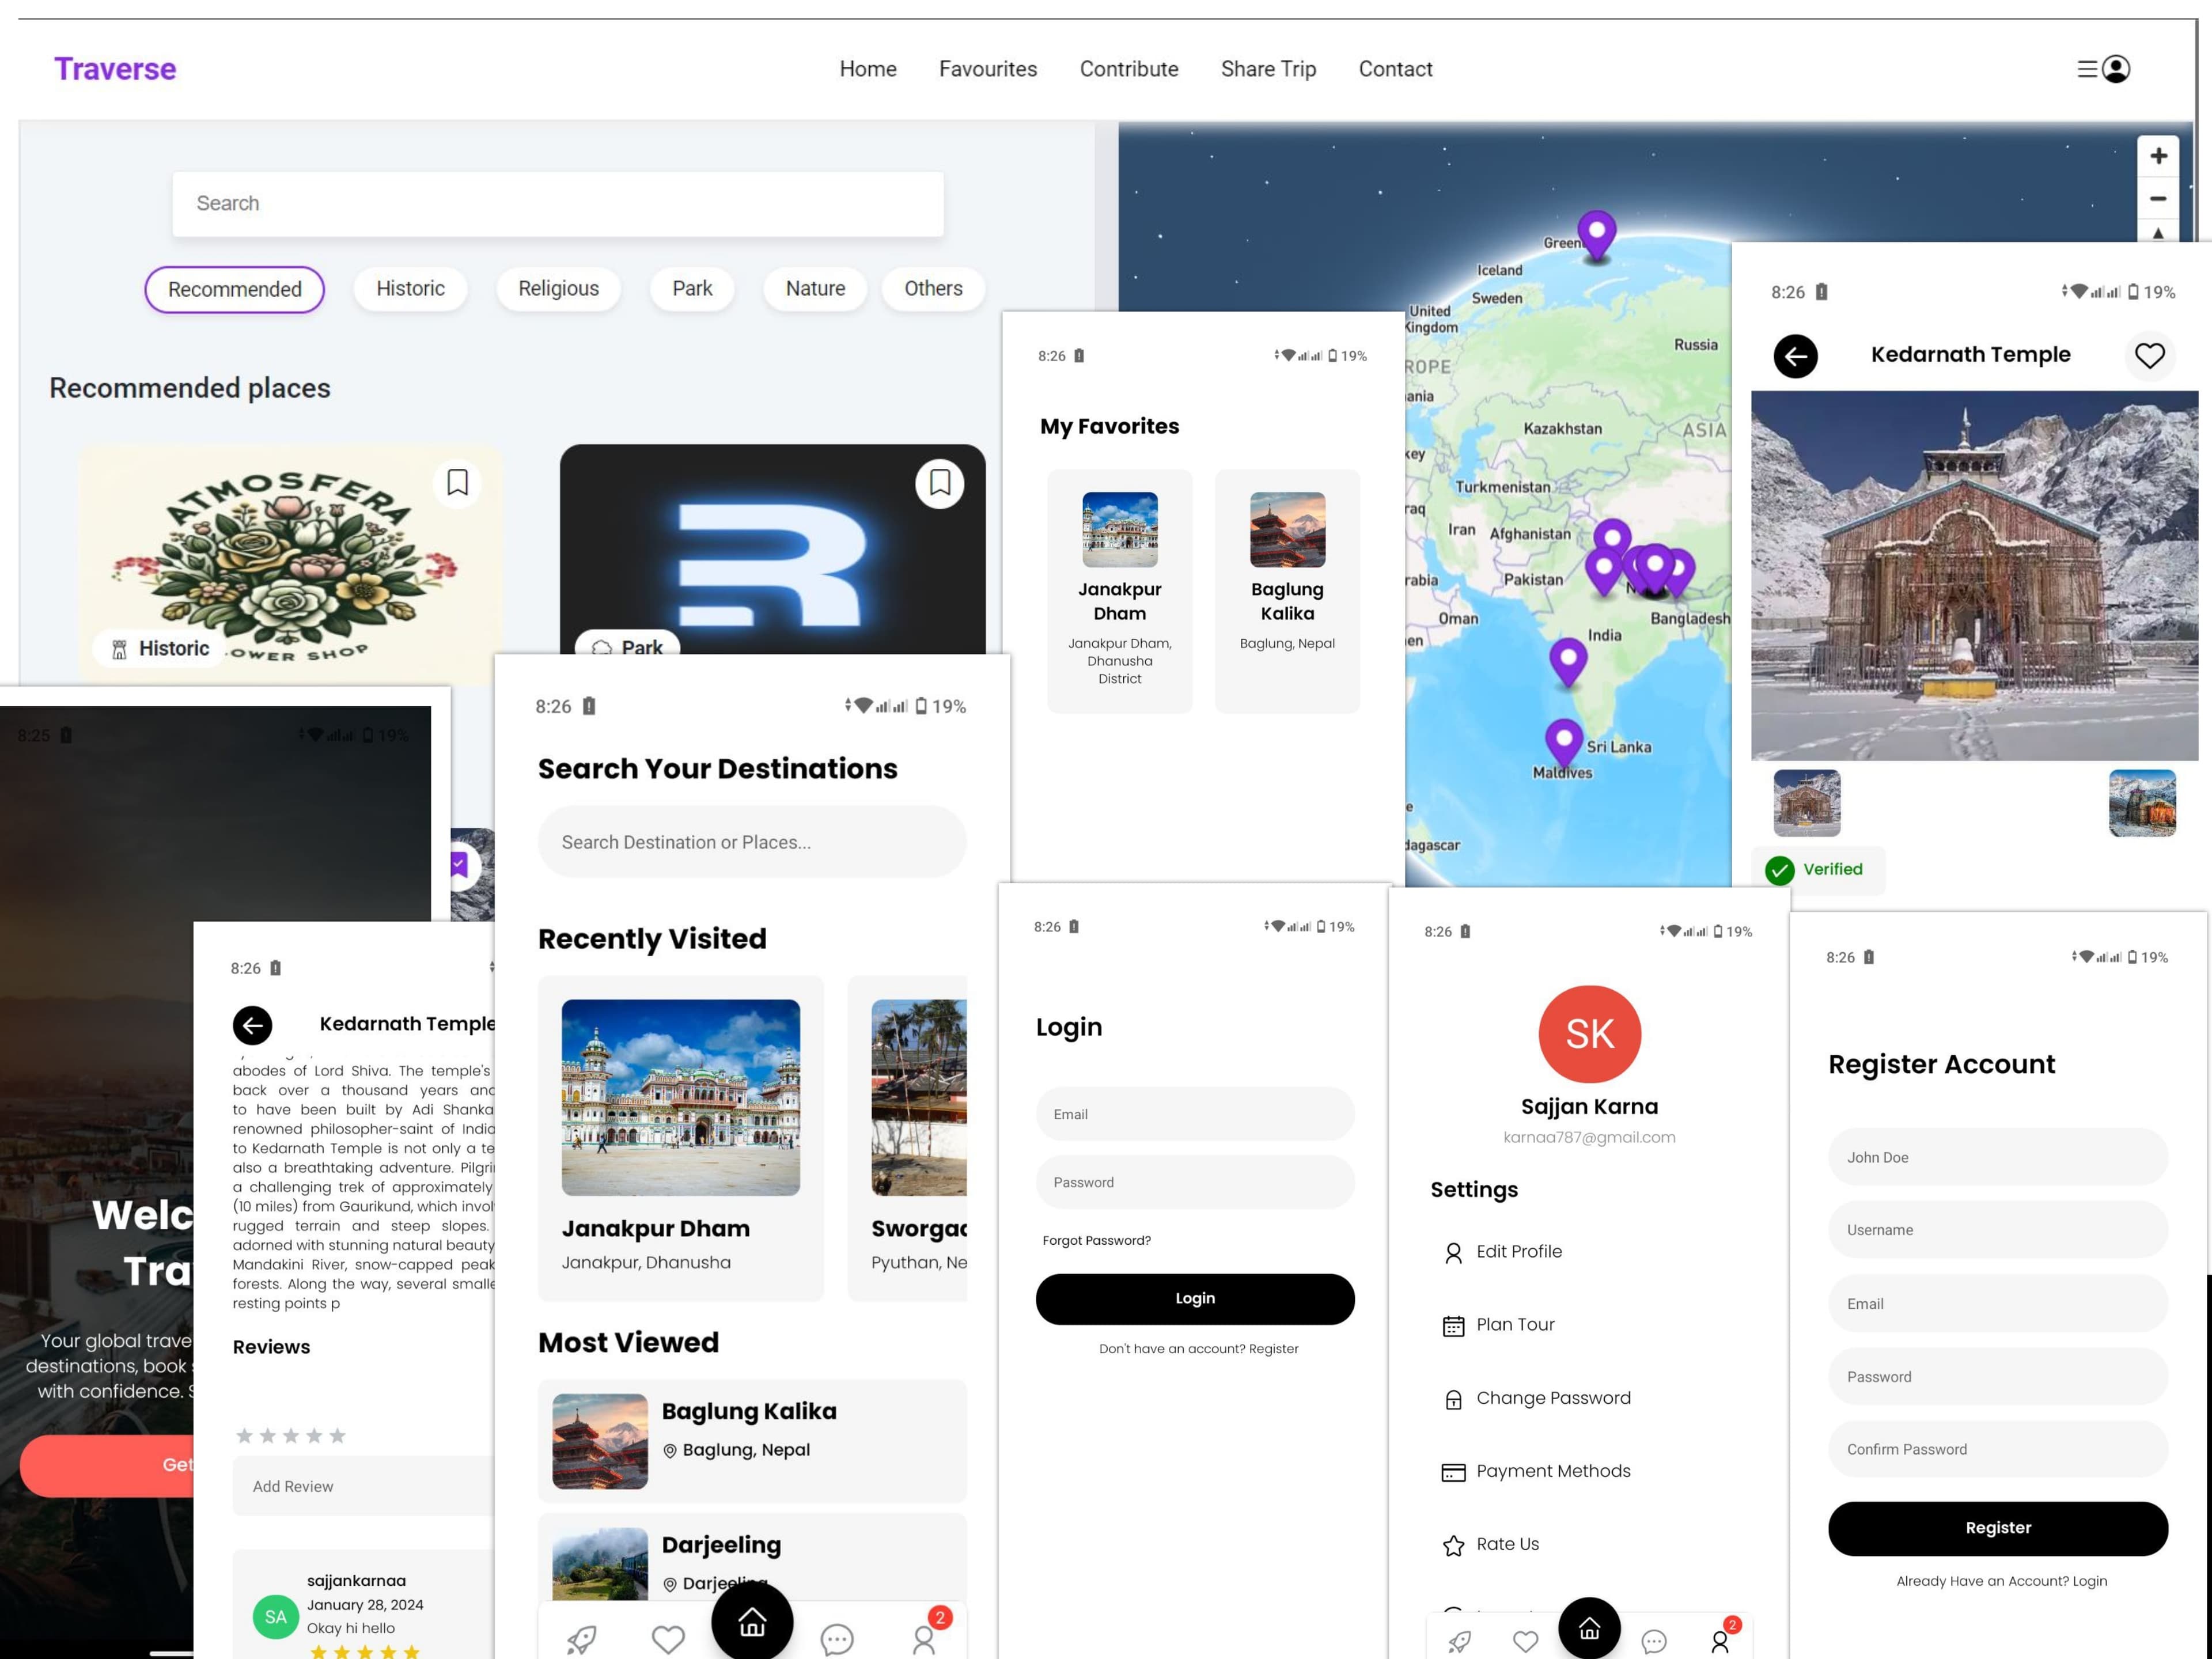
Task: Open the rocket explore tab icon
Action: (581, 1639)
